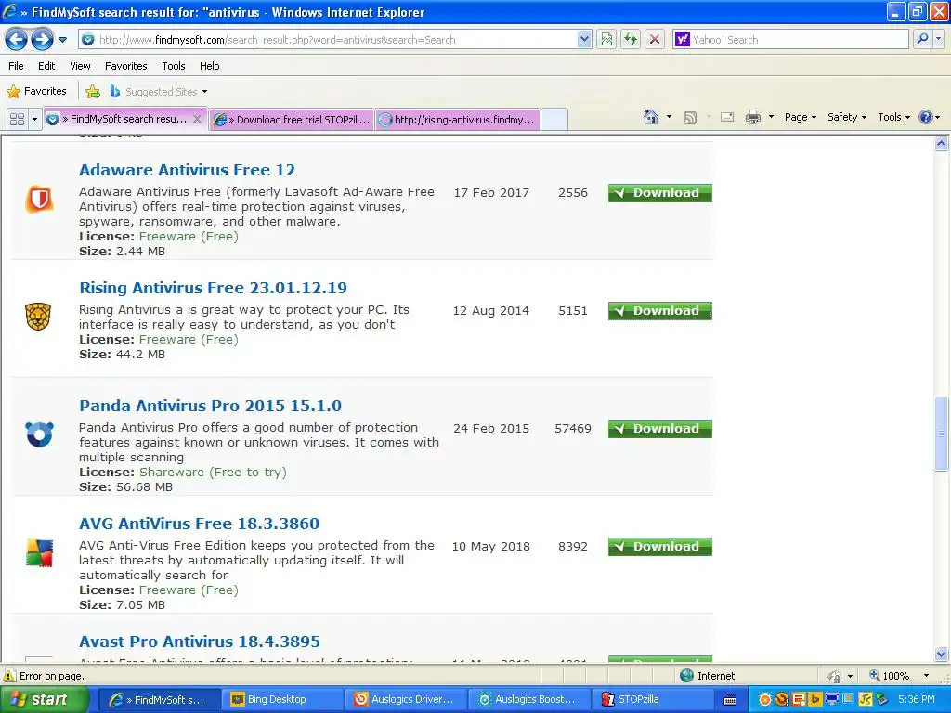Stop loading with the red X icon
This screenshot has height=713, width=951.
655,40
